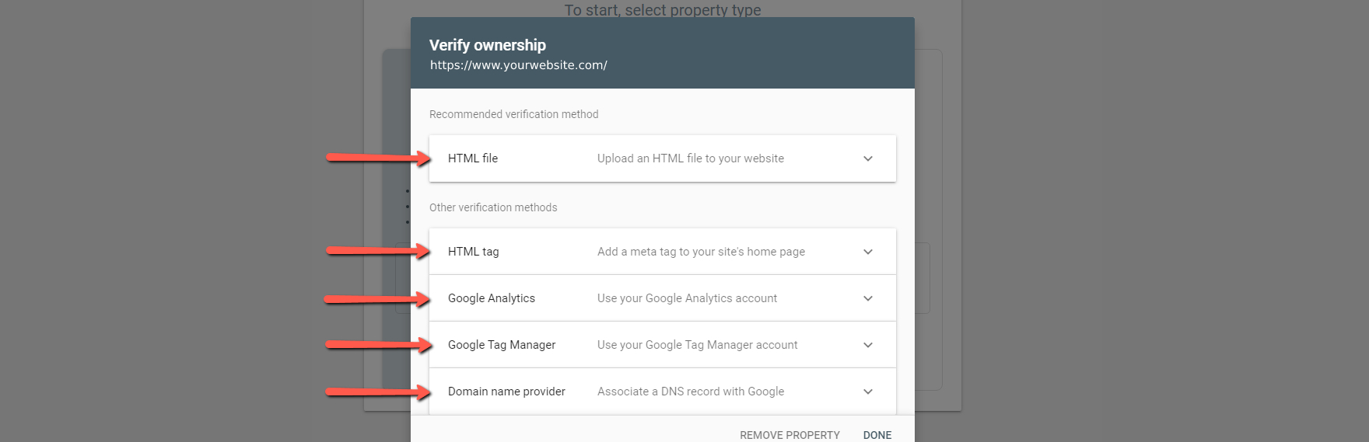Image resolution: width=1369 pixels, height=442 pixels.
Task: Choose the 'Google Analytics' method label
Action: pyautogui.click(x=492, y=298)
